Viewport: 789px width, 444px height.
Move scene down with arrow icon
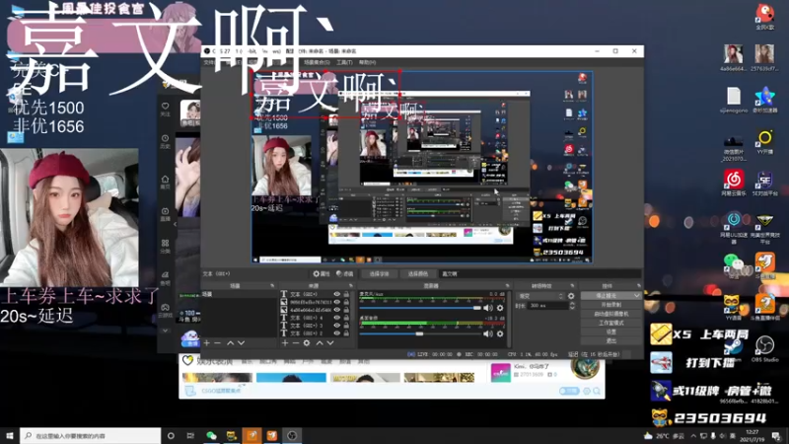pos(241,342)
